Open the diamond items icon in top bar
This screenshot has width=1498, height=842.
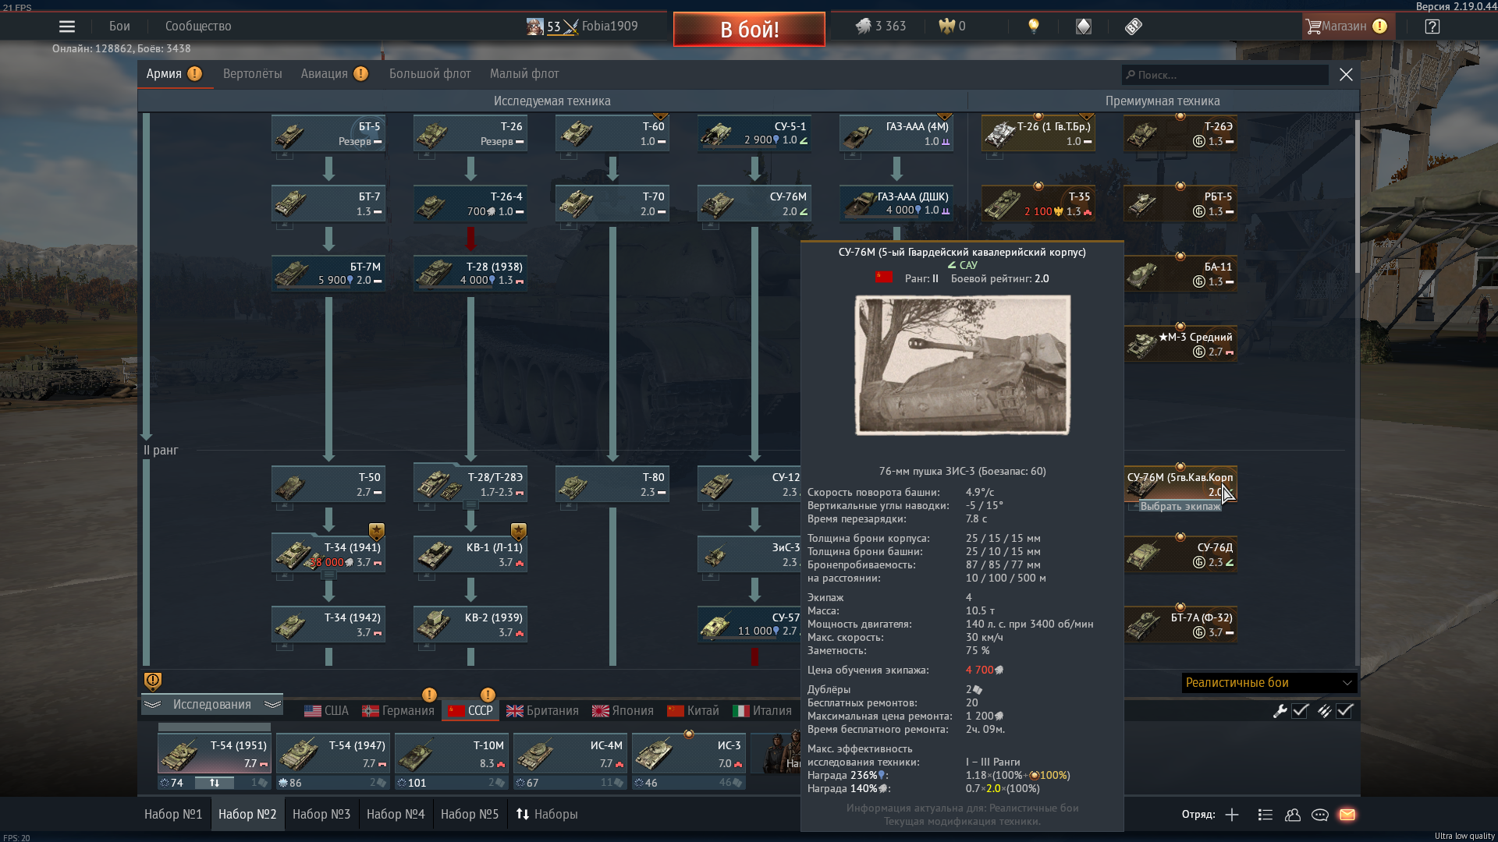click(x=1084, y=27)
